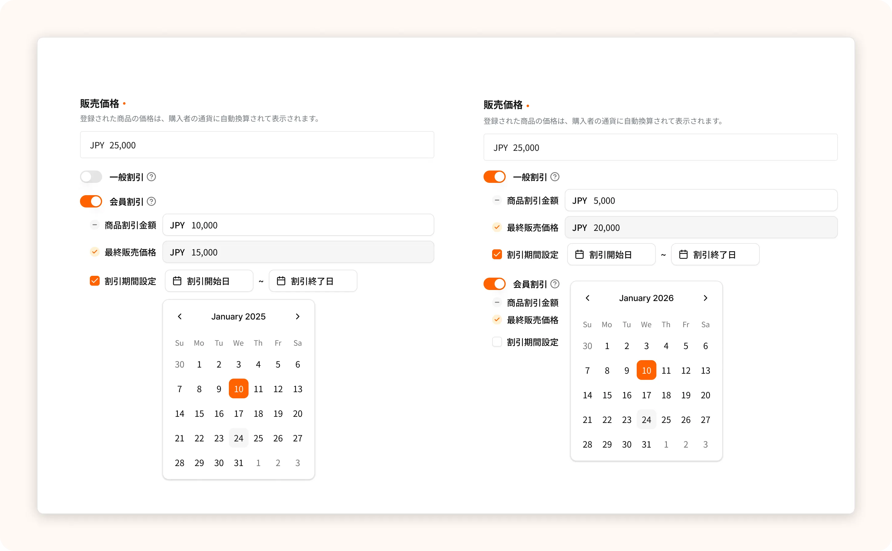The width and height of the screenshot is (892, 551).
Task: Click help icon next to left 一般割引
Action: (151, 177)
